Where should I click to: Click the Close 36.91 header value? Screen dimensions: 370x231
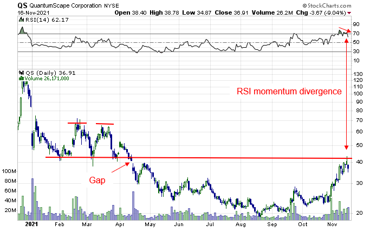pyautogui.click(x=231, y=13)
